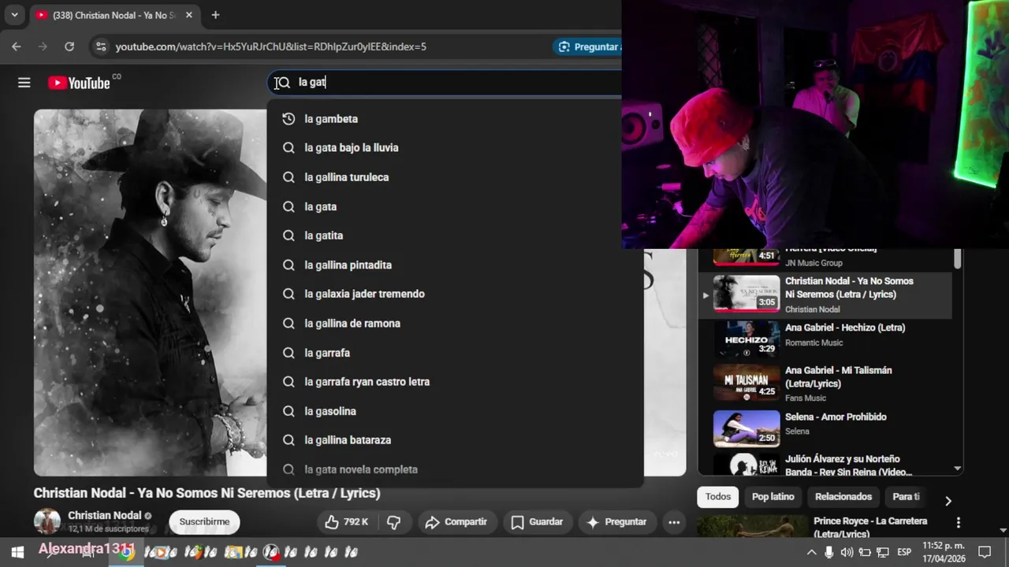Go back with the browser back arrow
This screenshot has width=1009, height=567.
click(17, 46)
